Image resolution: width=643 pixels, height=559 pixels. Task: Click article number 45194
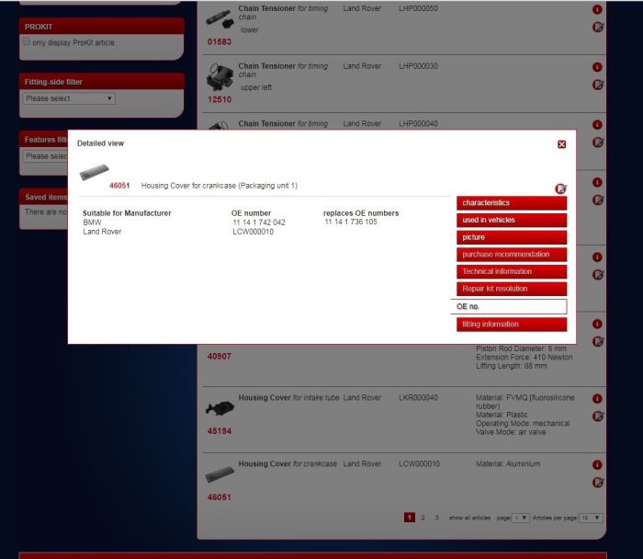click(220, 431)
